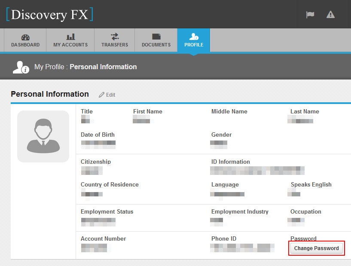The width and height of the screenshot is (351, 266).
Task: Click the blurred ID Information value
Action: coord(257,171)
